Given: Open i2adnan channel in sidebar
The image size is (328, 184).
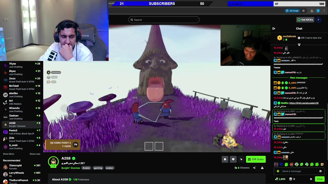Looking at the screenshot, I should pyautogui.click(x=22, y=117).
